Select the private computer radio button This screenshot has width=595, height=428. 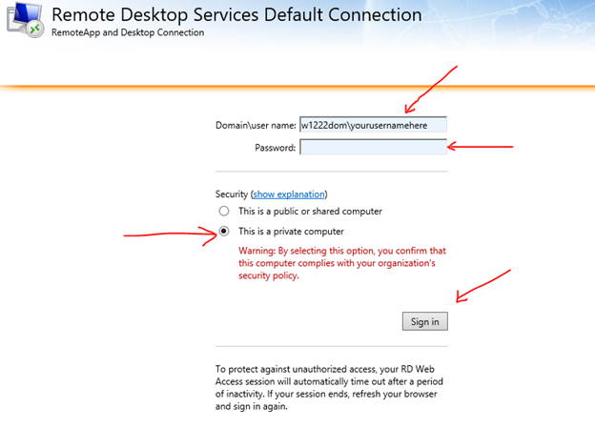pyautogui.click(x=223, y=231)
